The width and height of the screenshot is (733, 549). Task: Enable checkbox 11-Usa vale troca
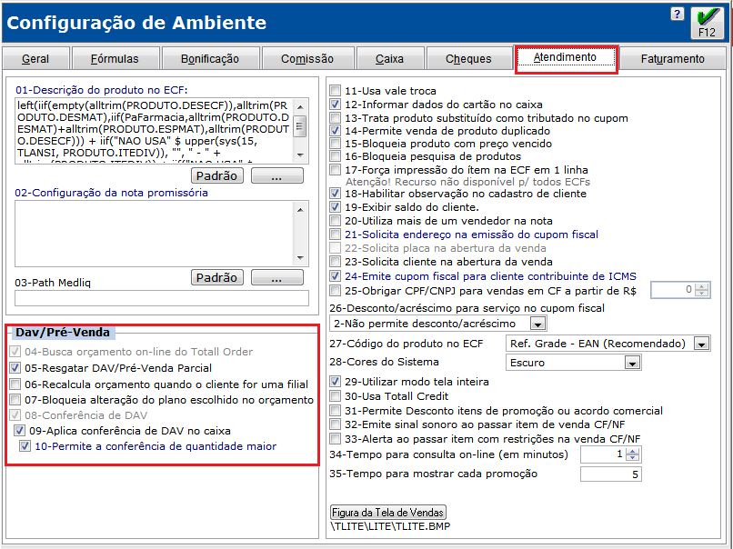[336, 91]
